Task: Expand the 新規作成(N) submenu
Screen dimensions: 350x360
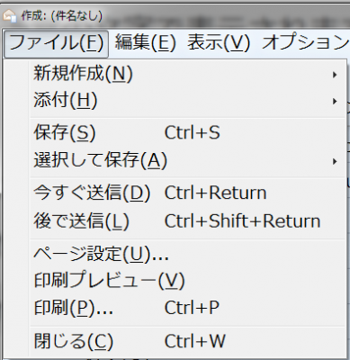Action: click(188, 74)
